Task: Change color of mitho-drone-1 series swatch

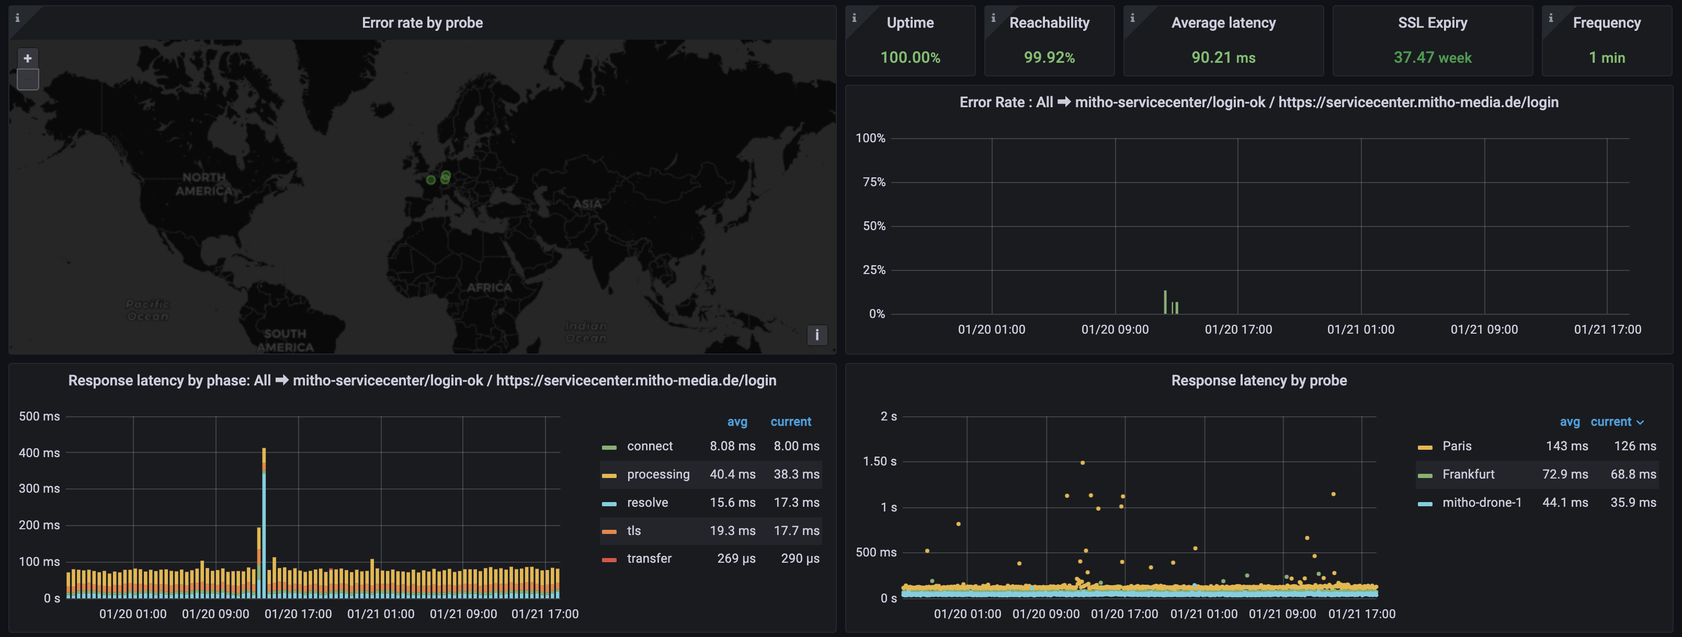Action: click(1425, 504)
